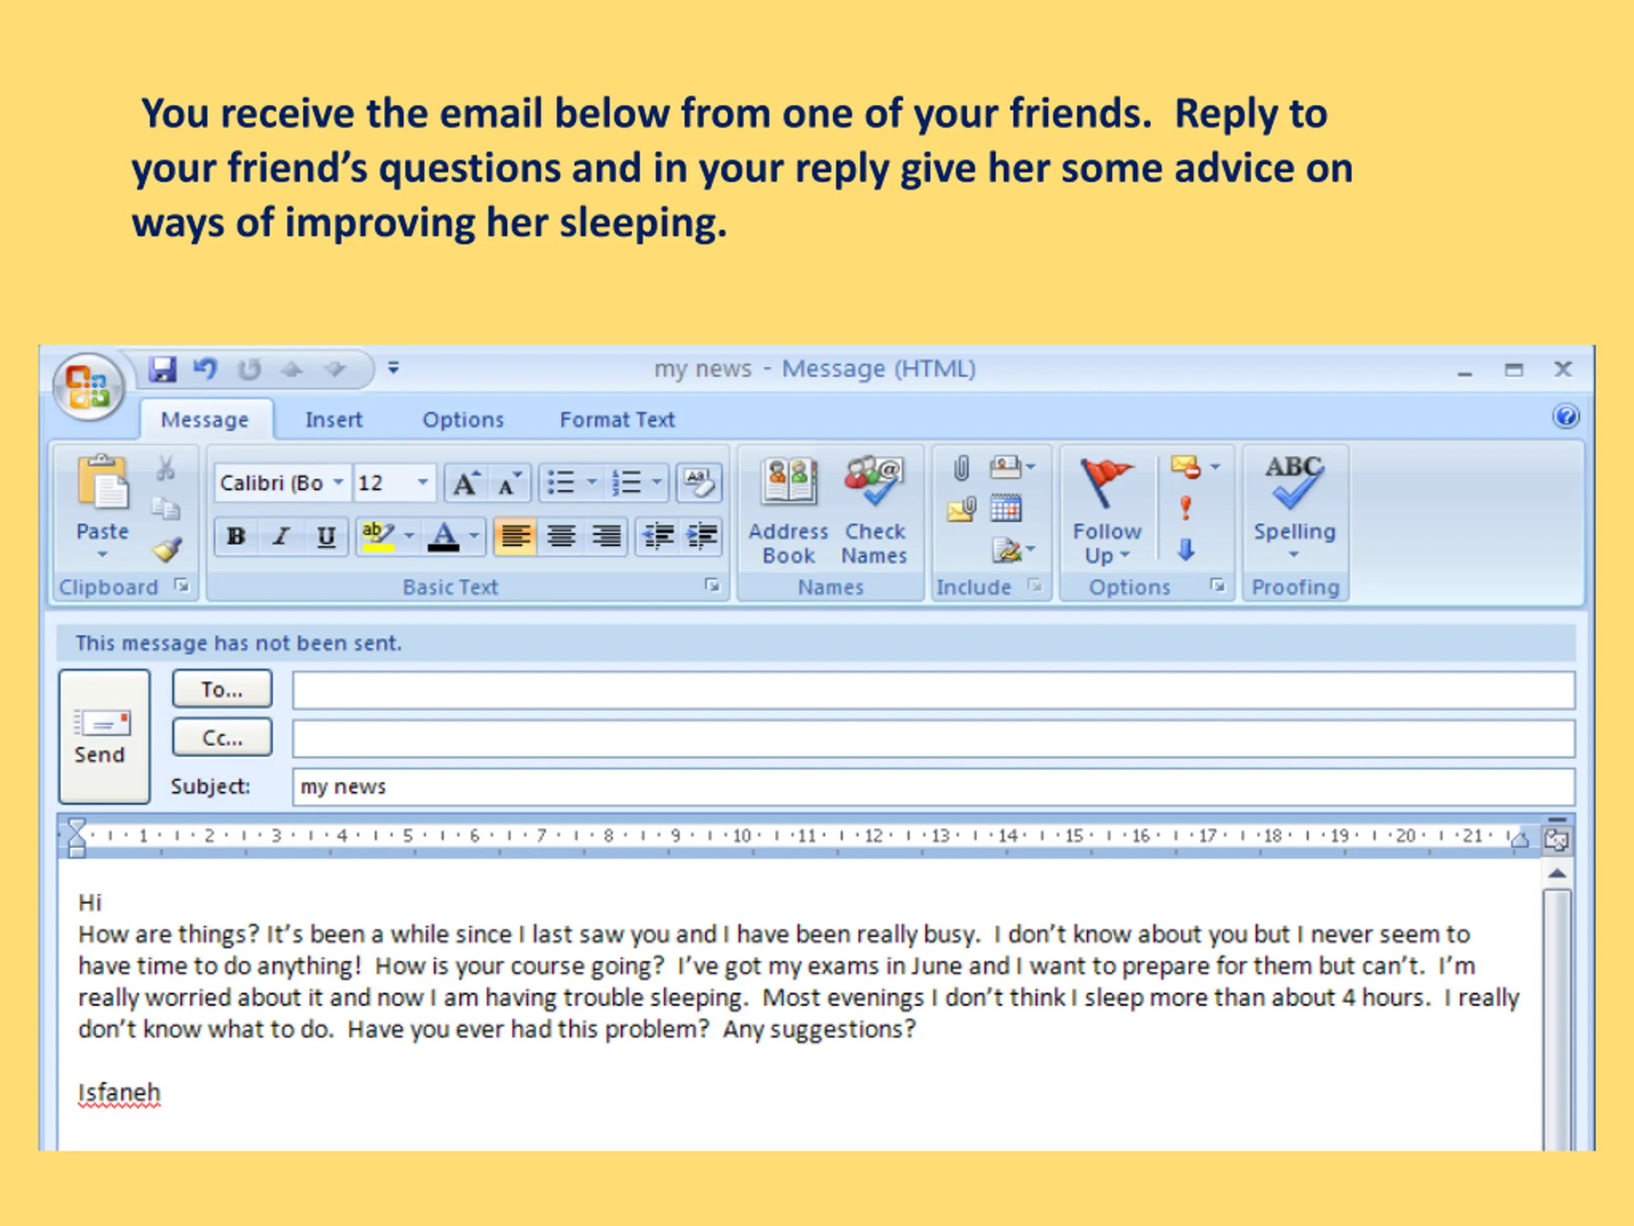Viewport: 1634px width, 1226px height.
Task: Undo the last action in the quick access toolbar
Action: [x=206, y=369]
